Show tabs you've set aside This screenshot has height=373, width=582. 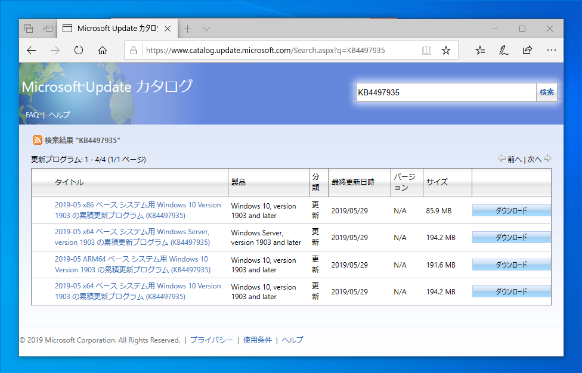[x=29, y=29]
